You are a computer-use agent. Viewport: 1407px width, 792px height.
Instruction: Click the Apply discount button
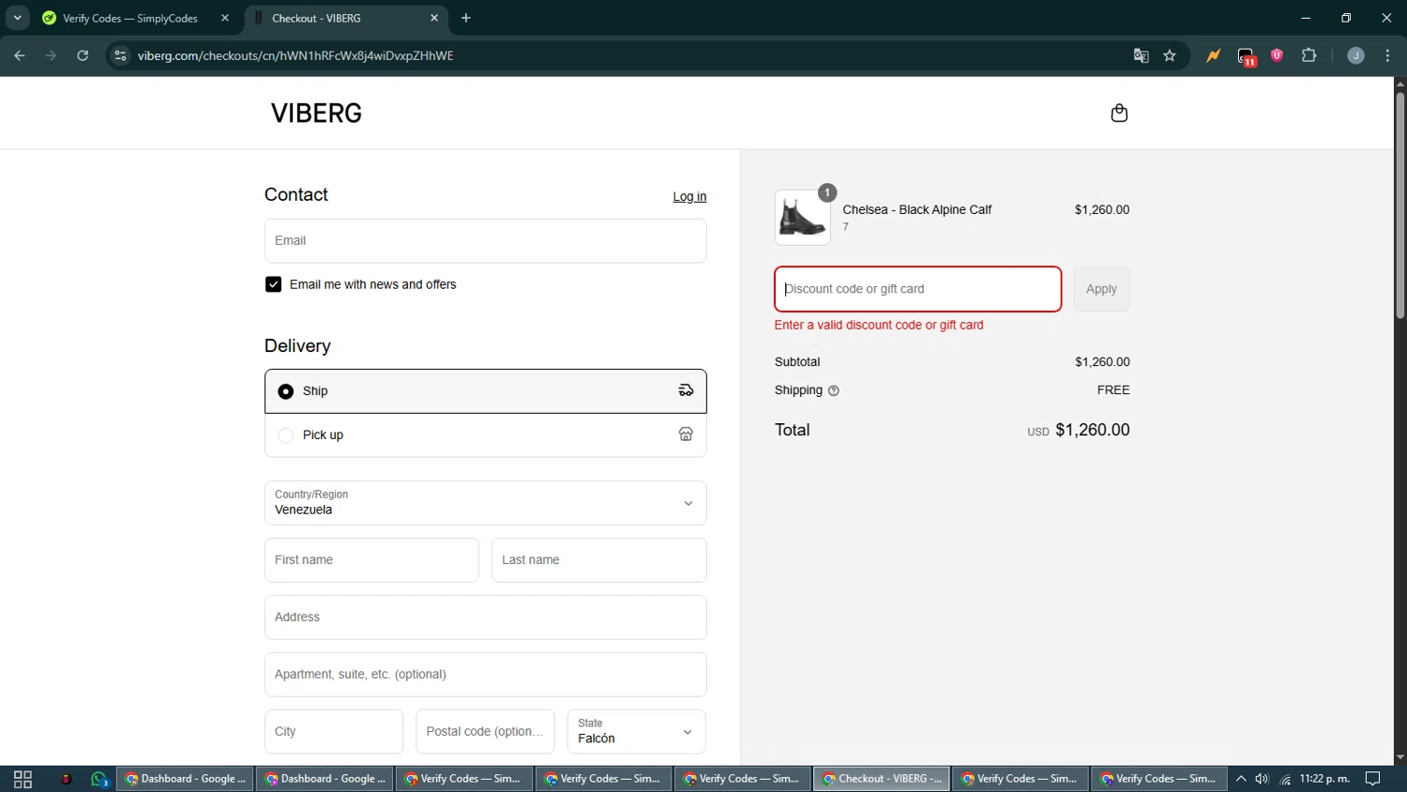pyautogui.click(x=1101, y=289)
